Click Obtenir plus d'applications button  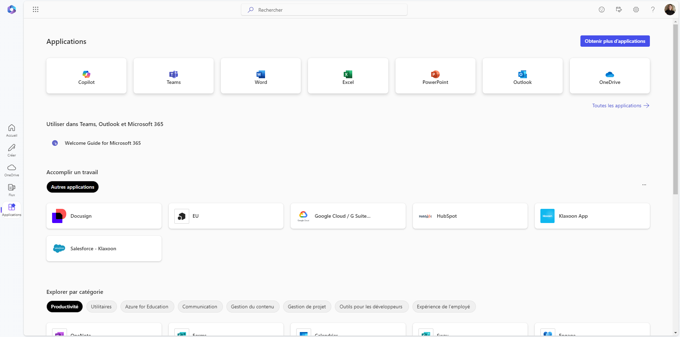615,41
